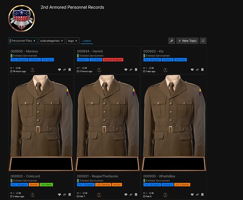
Task: Copy link for 000935 - Mankey topic
Action: click(65, 70)
